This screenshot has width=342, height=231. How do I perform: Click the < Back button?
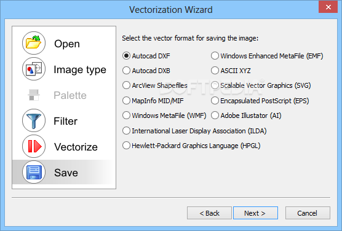pos(209,213)
